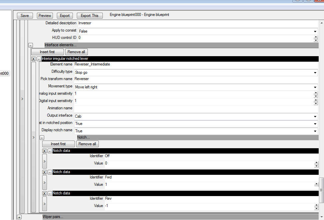Collapse the Interface elements section
This screenshot has height=220, width=324.
[31, 45]
